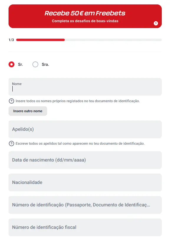The height and width of the screenshot is (238, 170).
Task: Select the Sr. radio button
Action: point(11,64)
